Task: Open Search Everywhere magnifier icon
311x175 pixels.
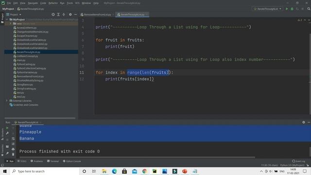Action: click(x=309, y=9)
